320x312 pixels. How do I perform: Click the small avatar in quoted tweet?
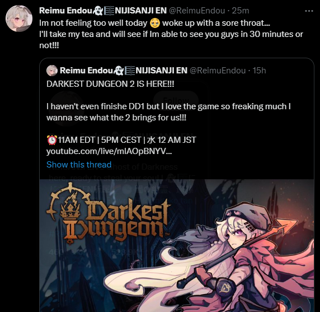click(52, 71)
